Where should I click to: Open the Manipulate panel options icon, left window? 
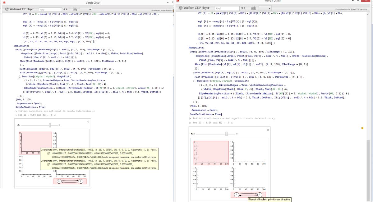click(x=88, y=122)
